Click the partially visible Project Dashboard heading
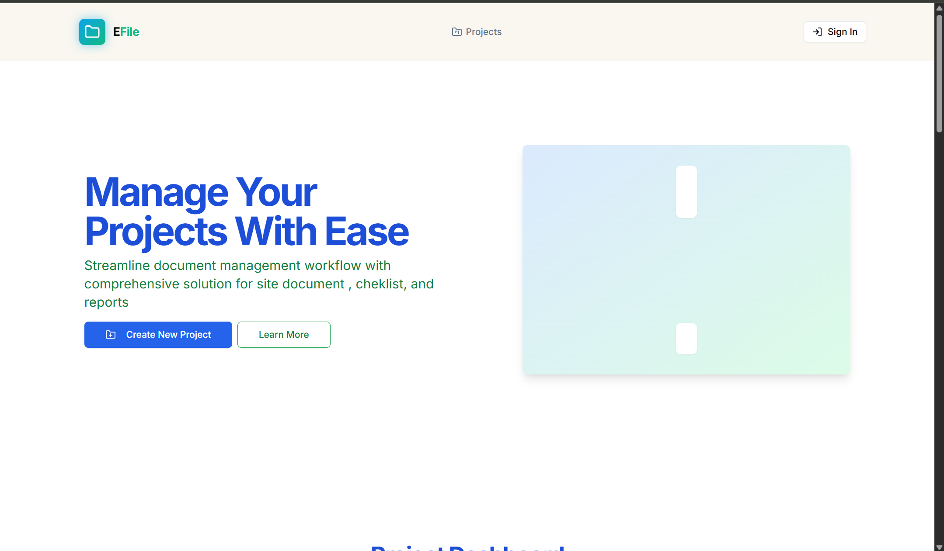Screen dimensions: 944x551 coord(467,548)
